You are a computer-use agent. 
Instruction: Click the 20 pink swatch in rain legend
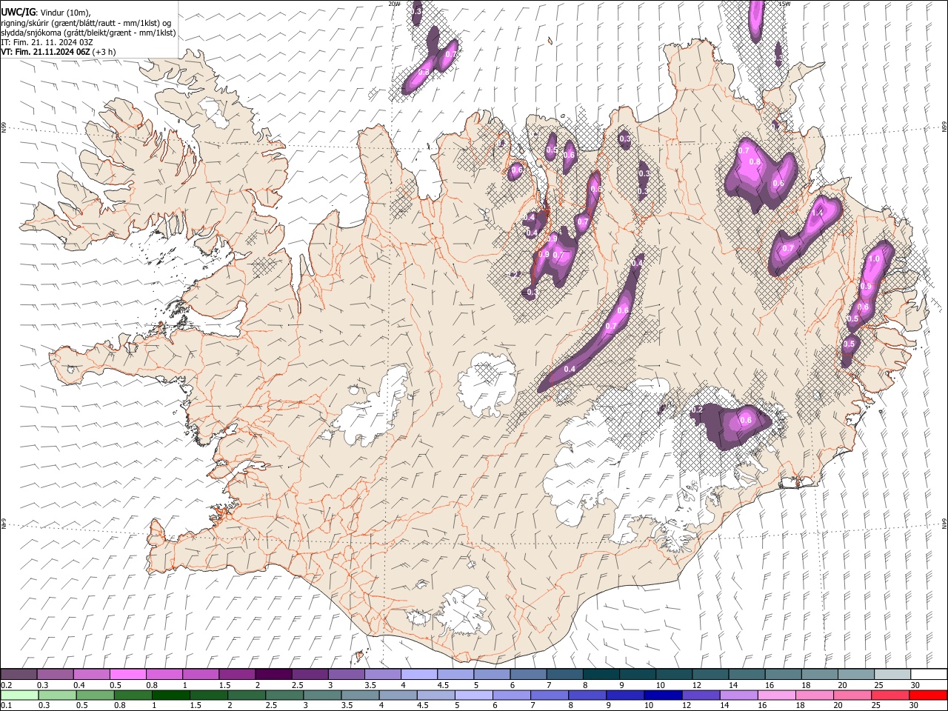click(x=852, y=695)
